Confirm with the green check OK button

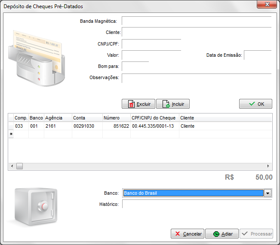(x=255, y=104)
